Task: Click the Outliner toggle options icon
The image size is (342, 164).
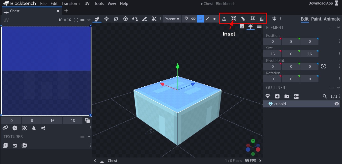Action: [x=296, y=96]
